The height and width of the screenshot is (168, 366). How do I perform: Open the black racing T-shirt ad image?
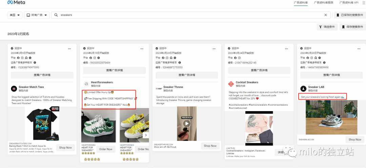[42, 124]
